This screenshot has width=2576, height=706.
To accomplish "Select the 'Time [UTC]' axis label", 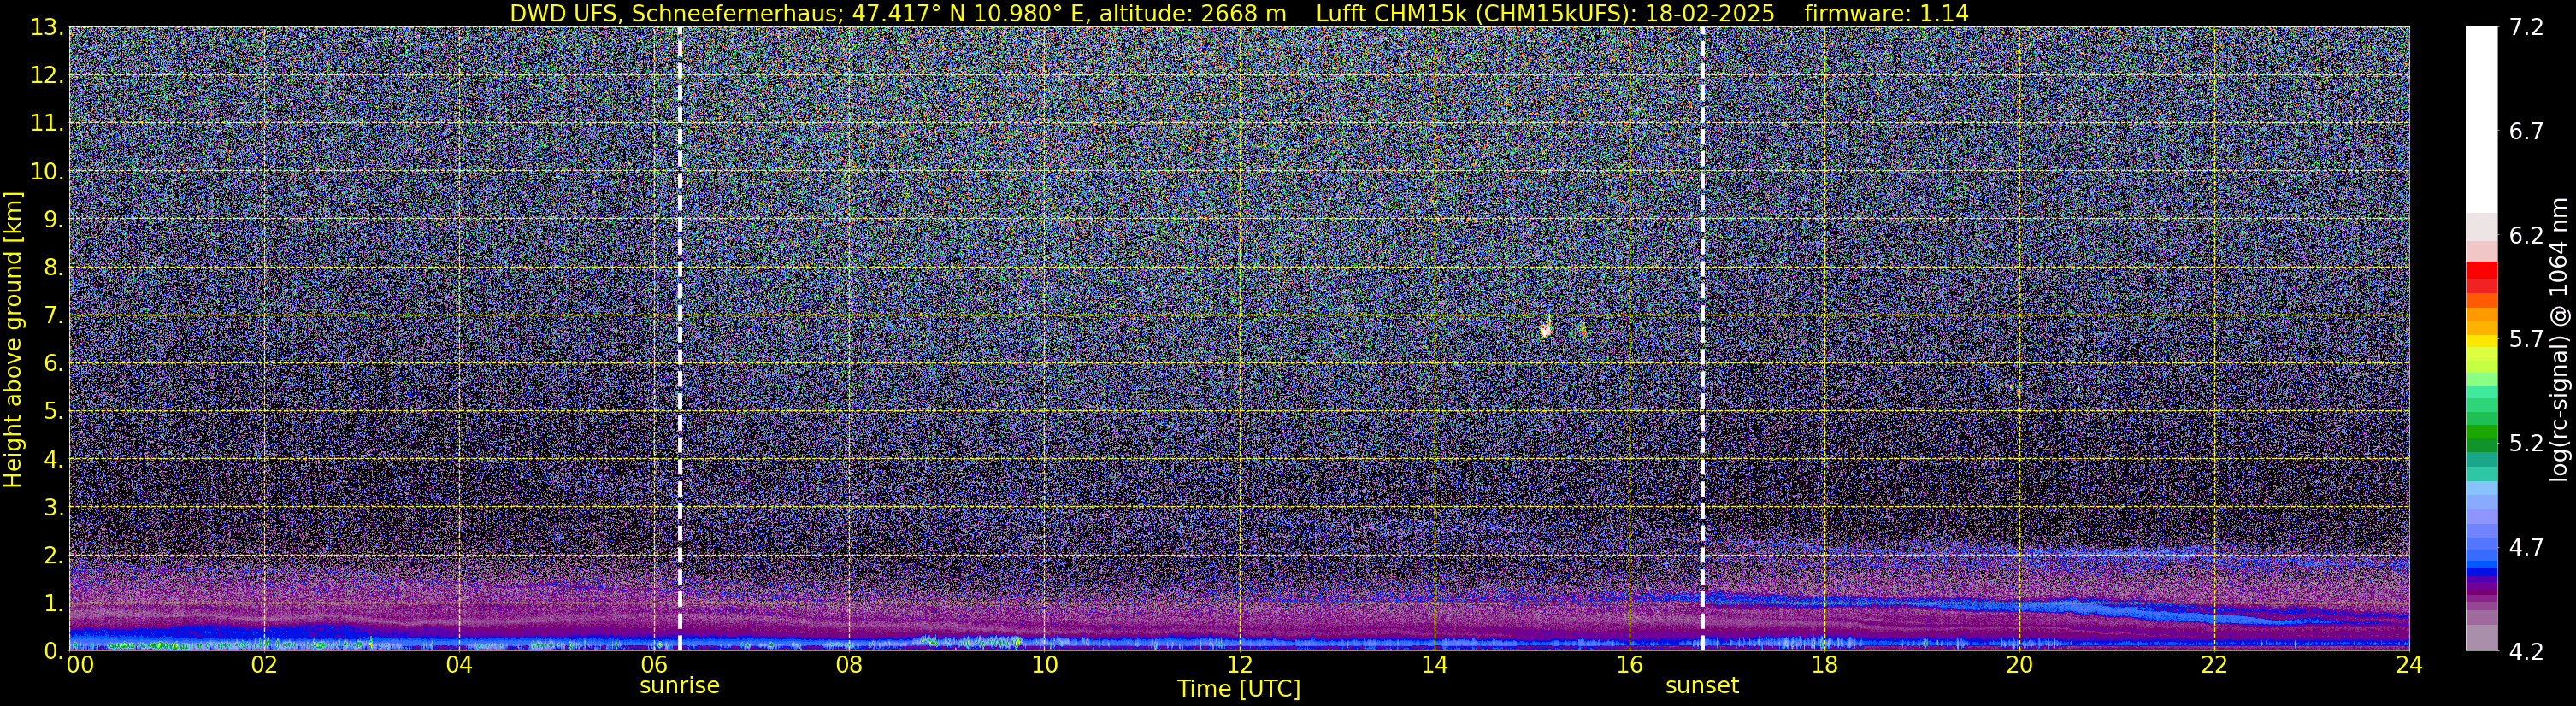I will point(1238,689).
